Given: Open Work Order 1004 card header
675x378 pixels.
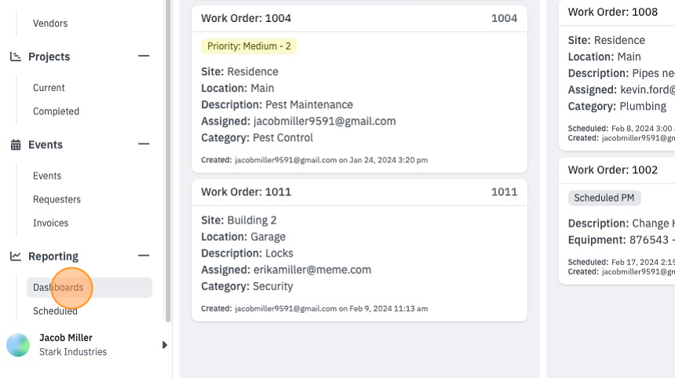Looking at the screenshot, I should [x=359, y=19].
